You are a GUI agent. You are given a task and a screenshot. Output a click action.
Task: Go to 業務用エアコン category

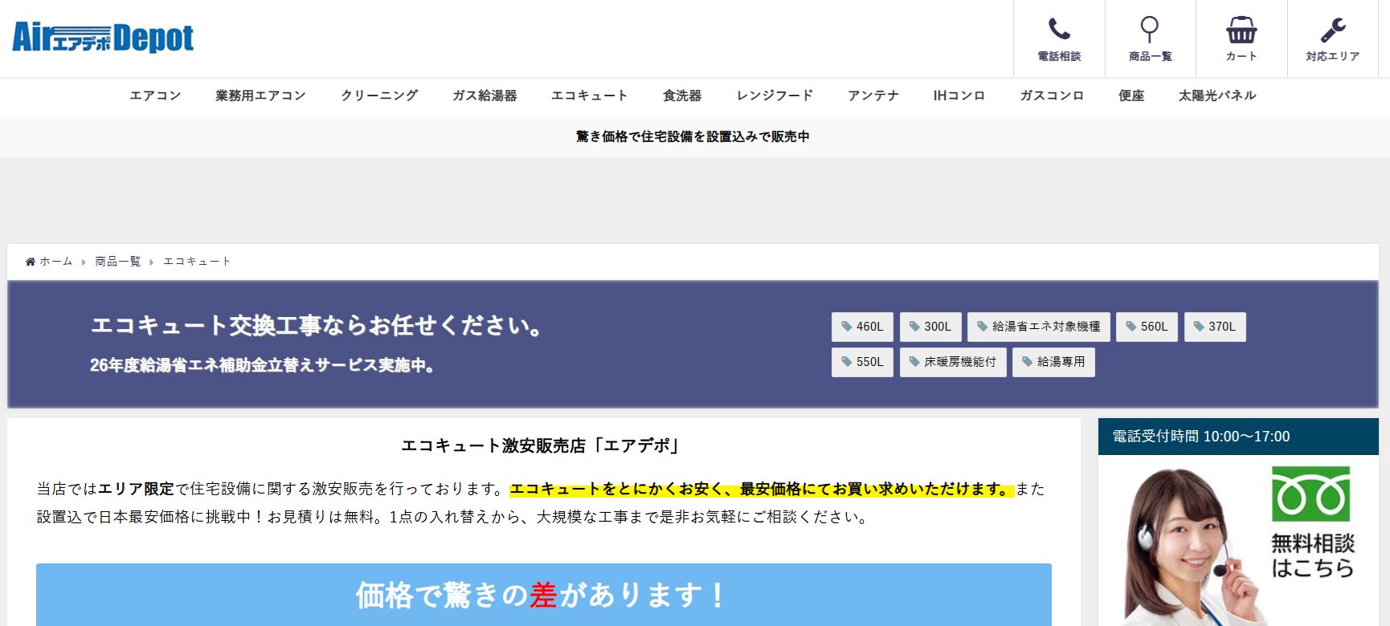(x=260, y=96)
